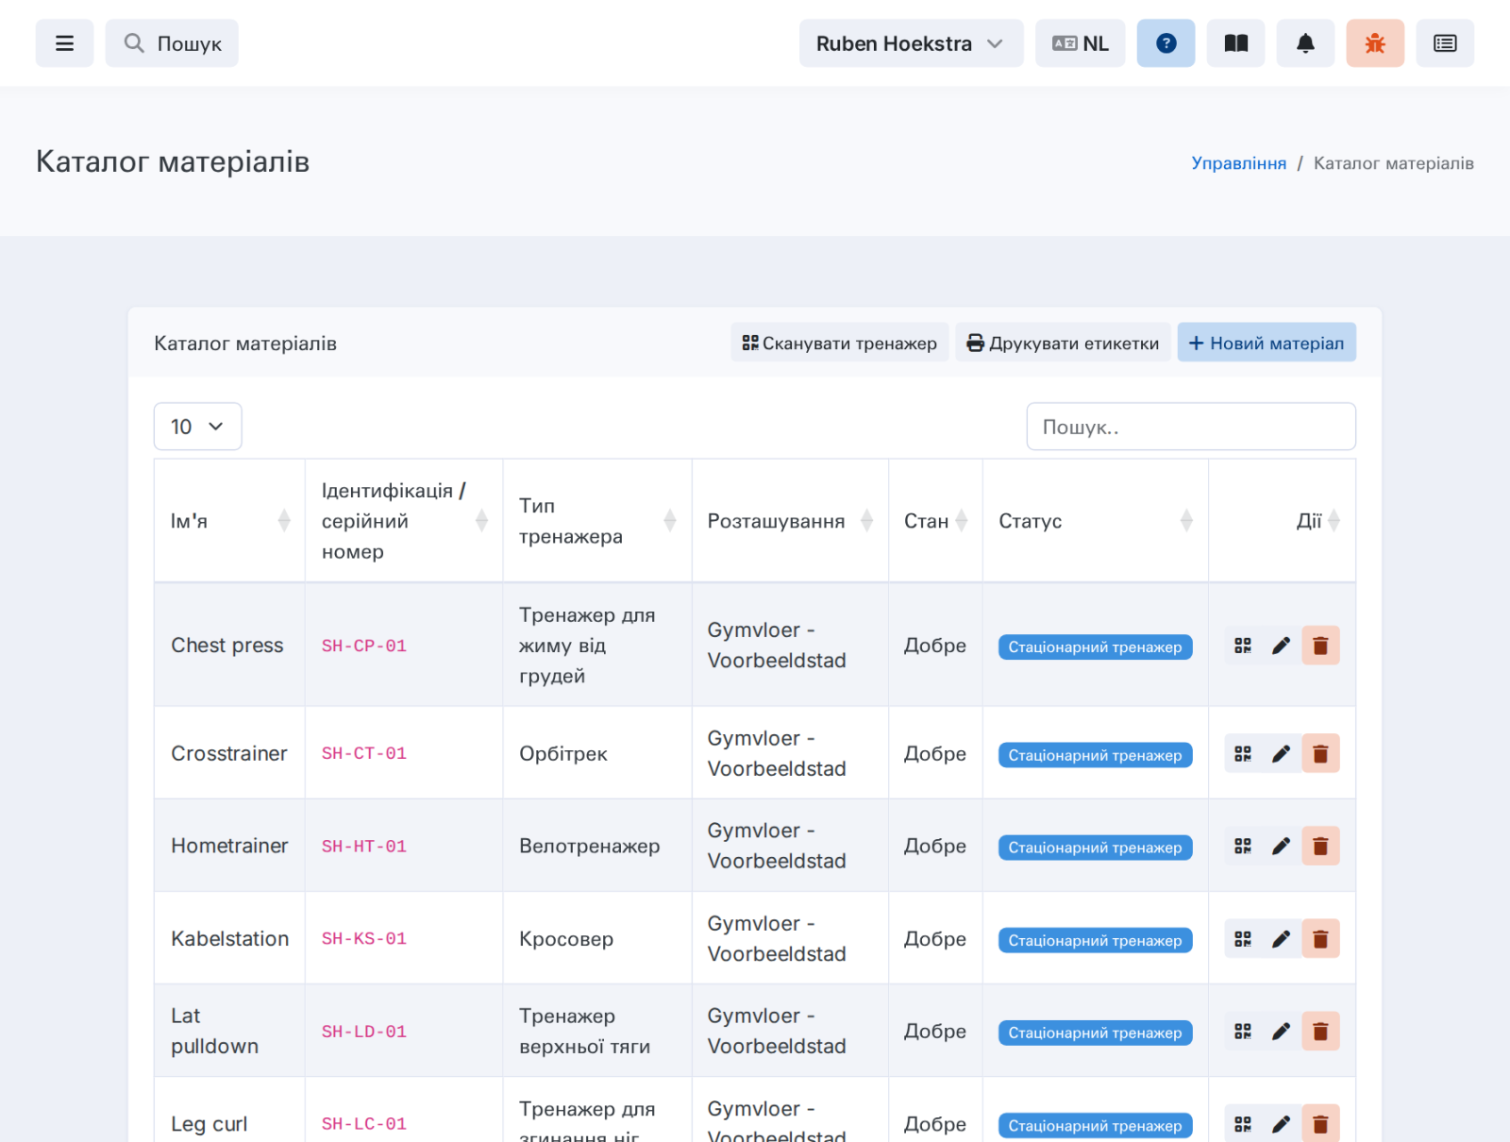Delete the Kabelstation entry
The width and height of the screenshot is (1510, 1142).
coord(1320,939)
